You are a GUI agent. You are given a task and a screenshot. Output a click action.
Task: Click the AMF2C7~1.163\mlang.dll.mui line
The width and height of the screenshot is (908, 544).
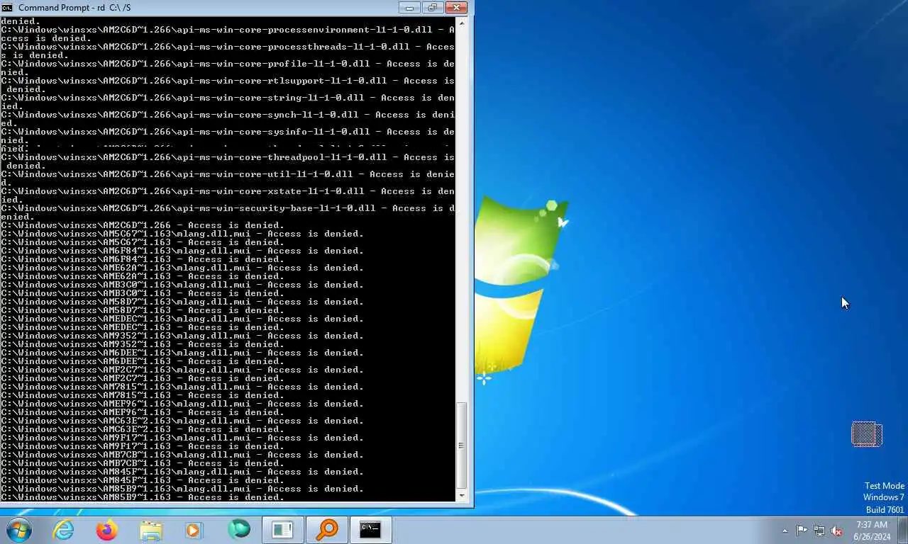[182, 370]
